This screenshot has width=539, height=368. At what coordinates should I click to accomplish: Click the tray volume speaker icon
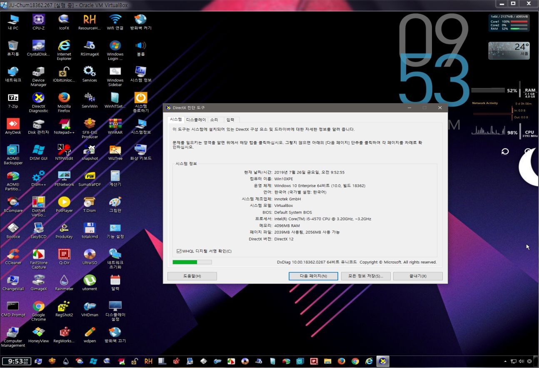coord(522,361)
